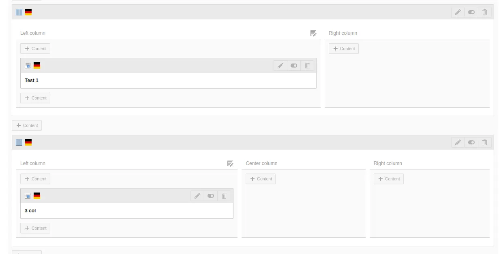
Task: Open the Test 1 element text
Action: tap(32, 80)
